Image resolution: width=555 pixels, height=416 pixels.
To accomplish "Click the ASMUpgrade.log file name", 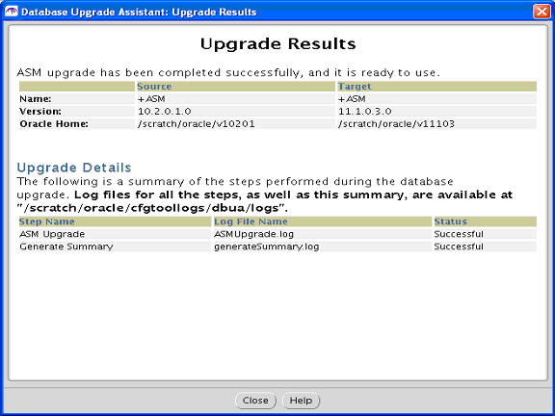I will (x=253, y=234).
